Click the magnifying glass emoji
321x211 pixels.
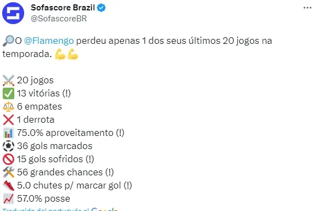[x=8, y=41]
